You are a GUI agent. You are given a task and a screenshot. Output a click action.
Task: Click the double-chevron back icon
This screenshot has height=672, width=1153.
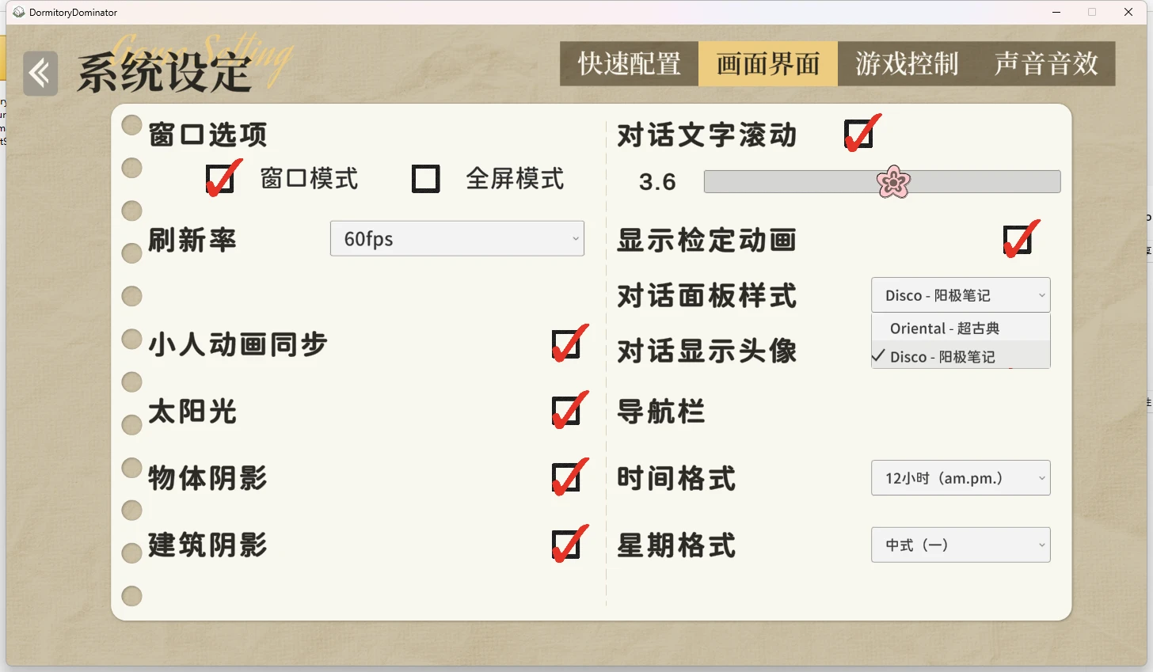coord(40,74)
